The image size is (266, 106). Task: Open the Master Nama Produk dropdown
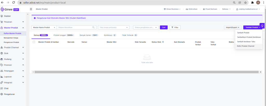(44, 27)
